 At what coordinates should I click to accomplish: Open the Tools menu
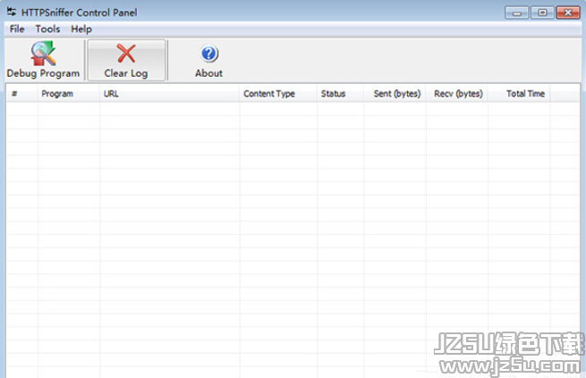(x=47, y=29)
